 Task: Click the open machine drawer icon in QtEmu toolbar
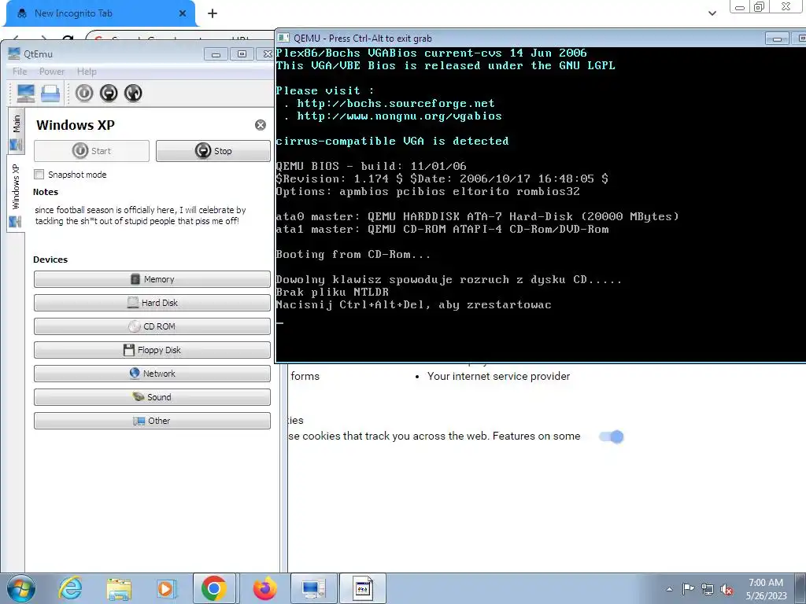click(x=50, y=93)
